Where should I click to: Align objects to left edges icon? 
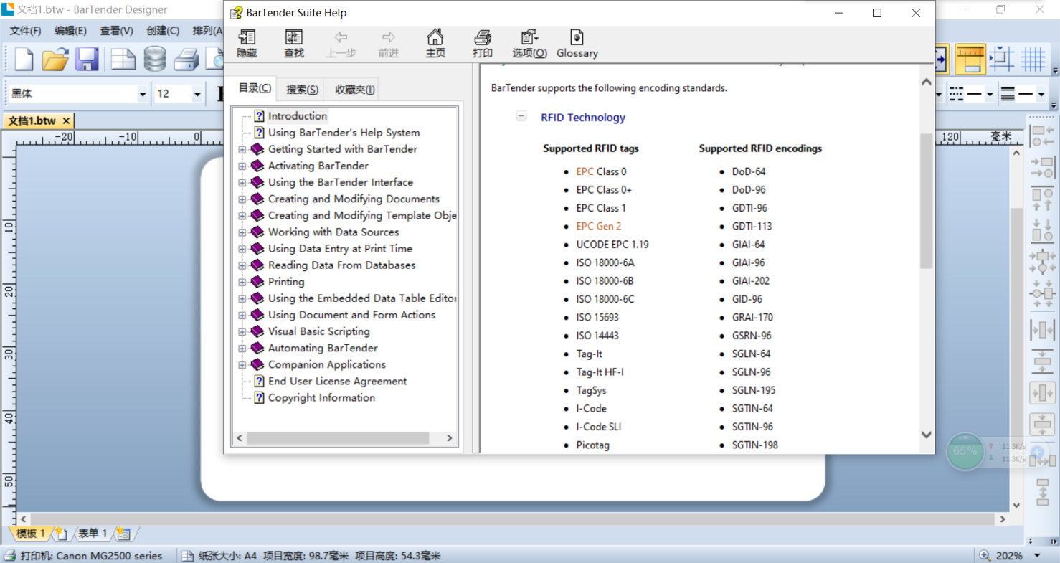pyautogui.click(x=1042, y=136)
